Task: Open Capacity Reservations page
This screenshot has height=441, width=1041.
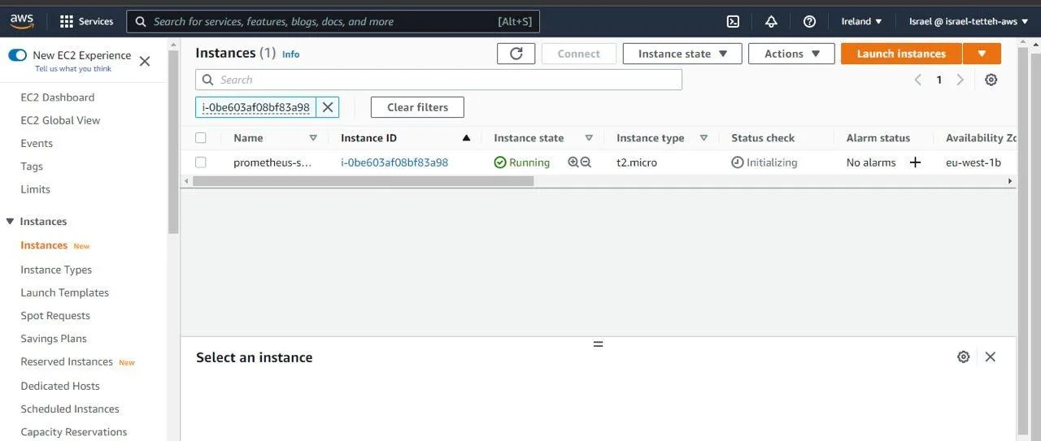Action: coord(74,432)
